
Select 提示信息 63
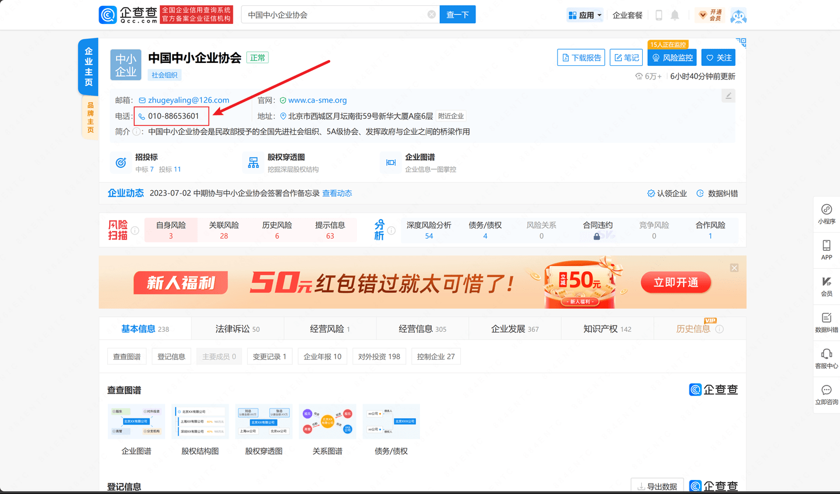(x=330, y=230)
